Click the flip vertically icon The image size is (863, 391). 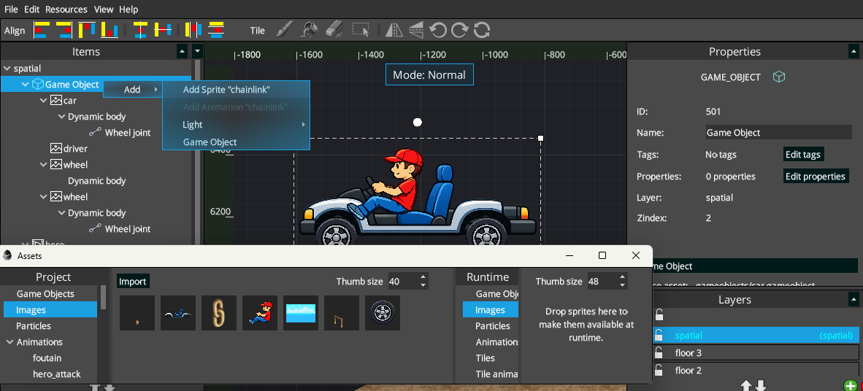click(x=416, y=30)
